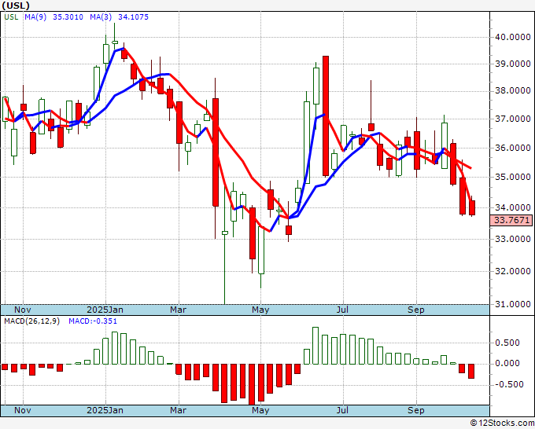Click the (USL) chart title
The width and height of the screenshot is (535, 429).
point(16,5)
